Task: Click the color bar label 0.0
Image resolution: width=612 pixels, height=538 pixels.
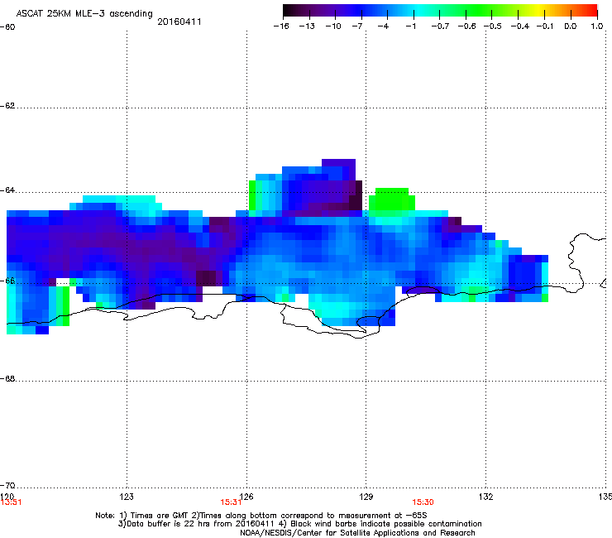Action: [x=571, y=26]
